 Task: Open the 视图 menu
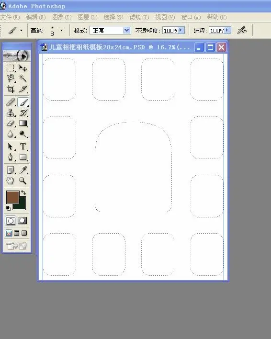tap(165, 17)
